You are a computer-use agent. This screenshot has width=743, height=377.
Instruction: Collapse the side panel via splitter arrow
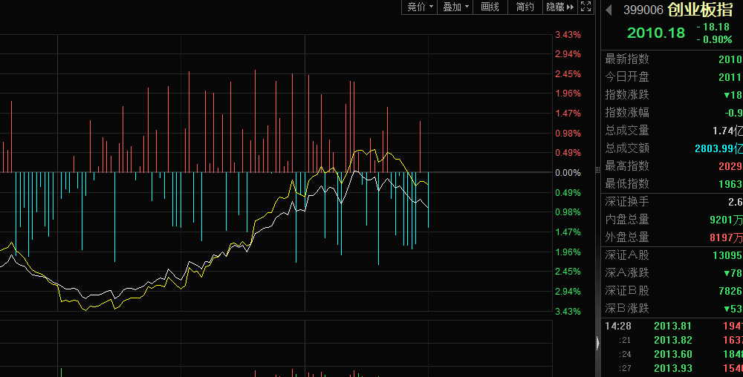(597, 343)
